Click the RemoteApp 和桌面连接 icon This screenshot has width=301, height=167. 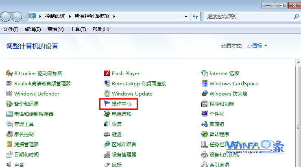[x=107, y=83]
